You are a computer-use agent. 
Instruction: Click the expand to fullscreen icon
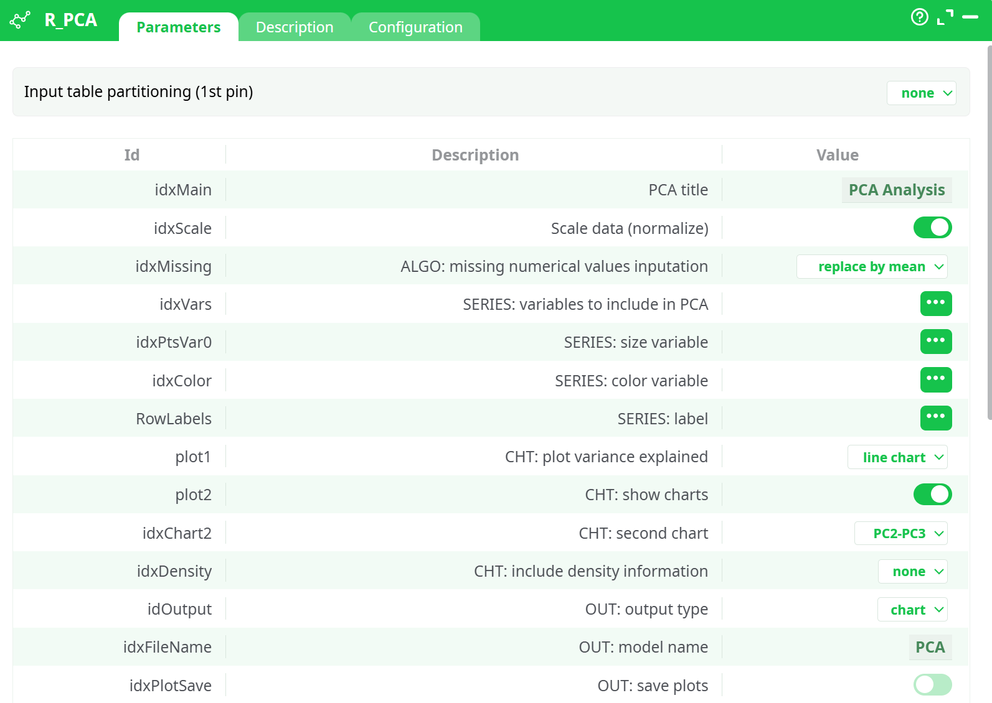click(945, 17)
